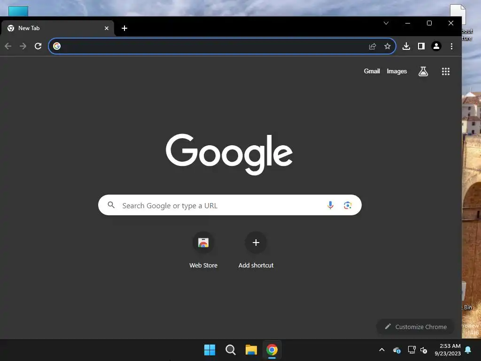Close the Chrome window
The height and width of the screenshot is (361, 481).
click(450, 23)
